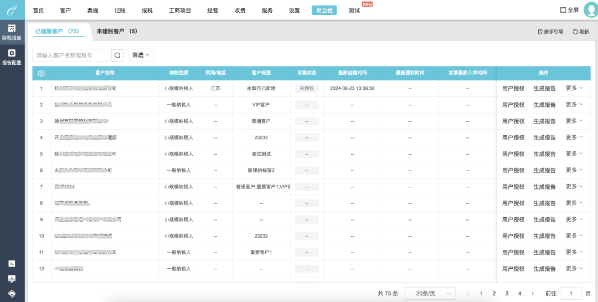Open the 20条/页 page size dropdown
The width and height of the screenshot is (598, 302).
point(430,293)
